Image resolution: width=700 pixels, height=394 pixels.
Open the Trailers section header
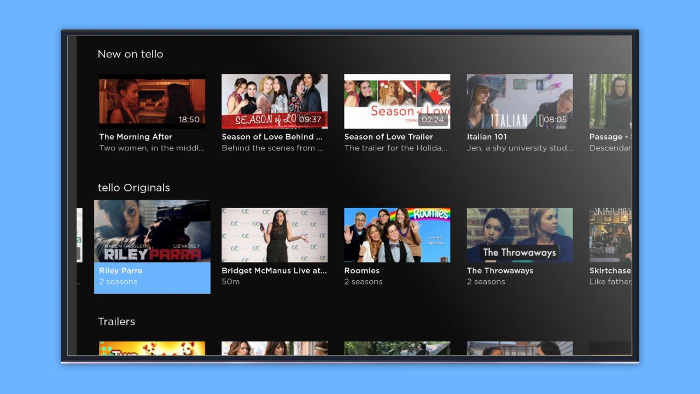pyautogui.click(x=116, y=321)
